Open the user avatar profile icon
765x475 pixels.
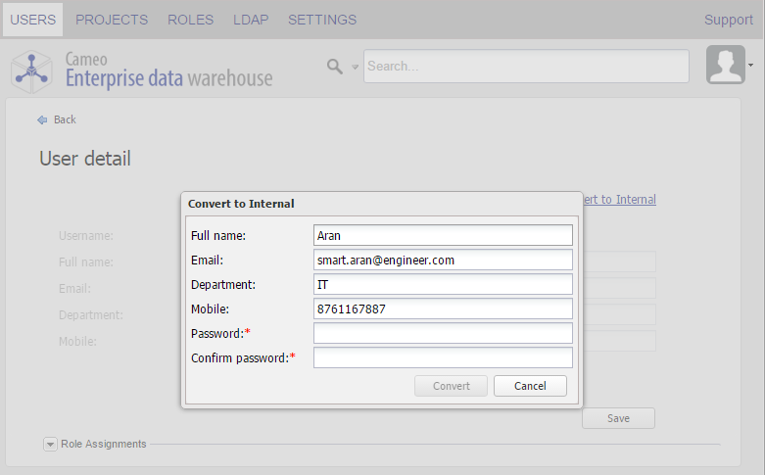tap(726, 65)
